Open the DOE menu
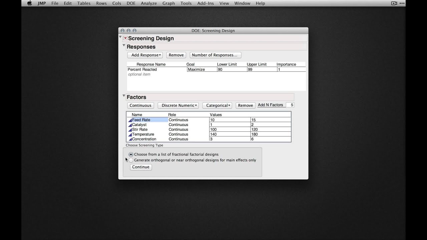Viewport: 427px width, 240px height. 131,3
